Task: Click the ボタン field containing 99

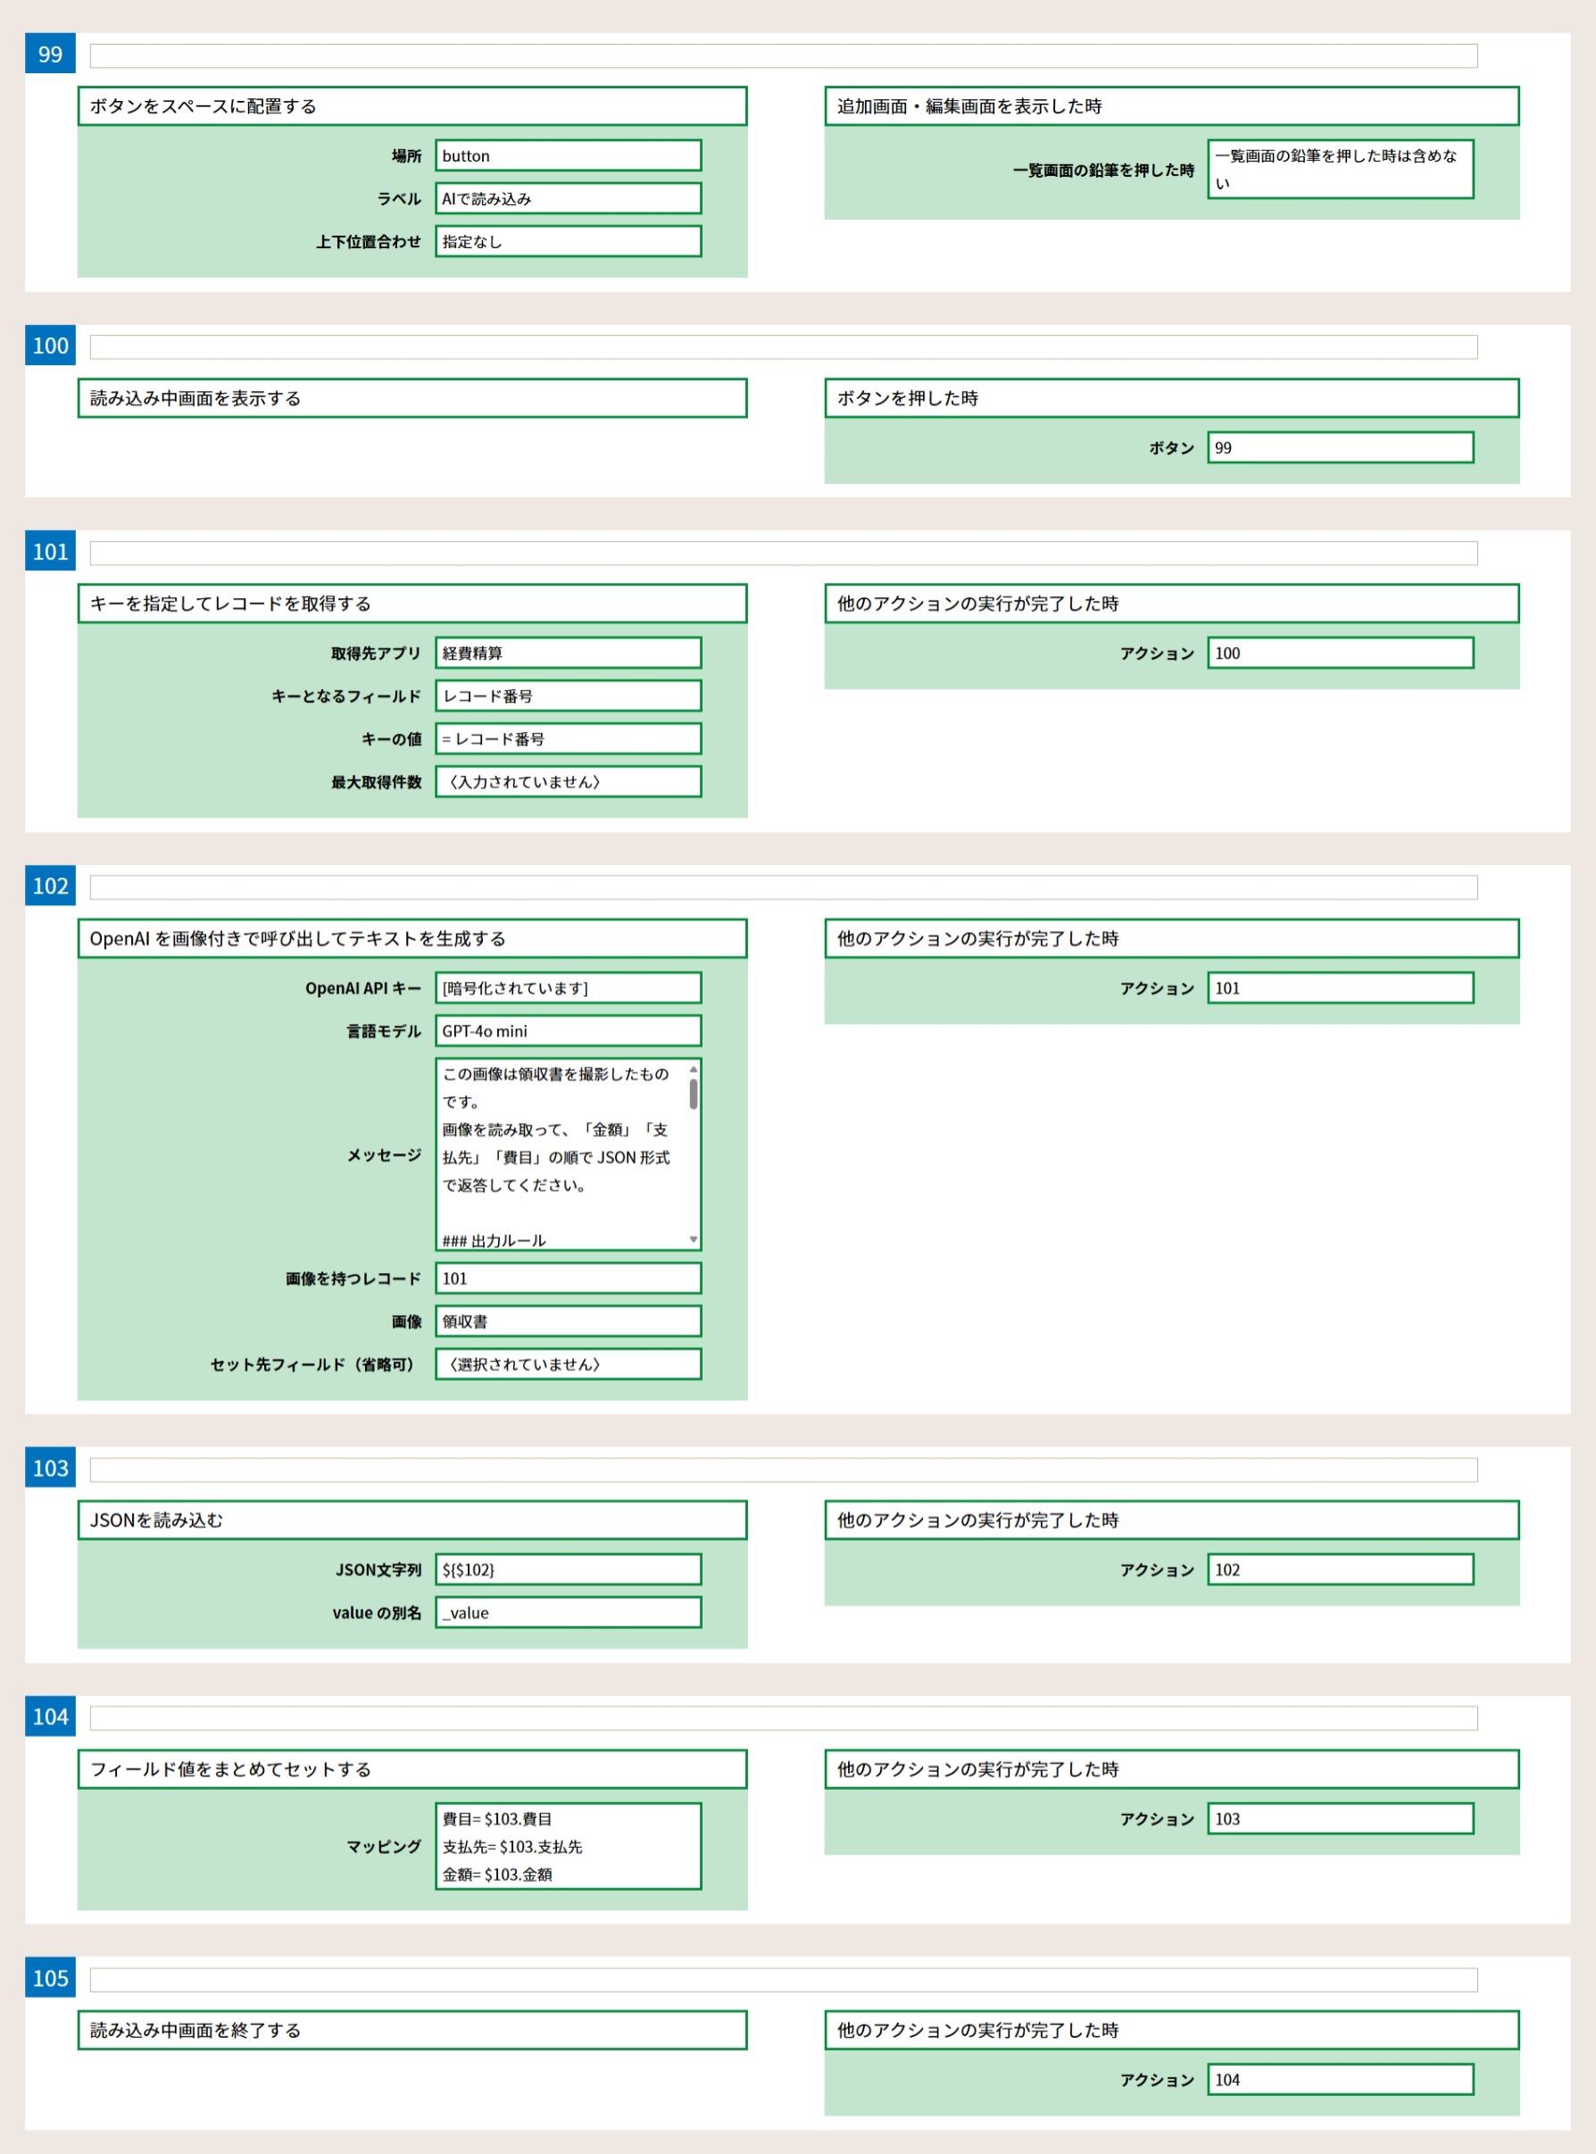Action: point(1339,448)
